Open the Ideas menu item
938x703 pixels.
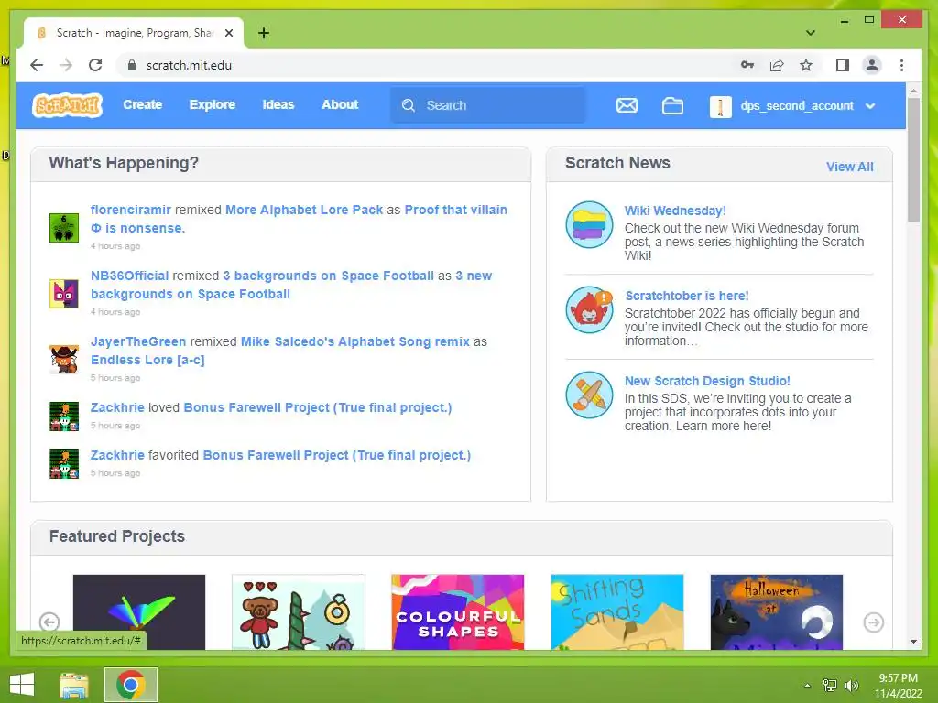pyautogui.click(x=278, y=104)
